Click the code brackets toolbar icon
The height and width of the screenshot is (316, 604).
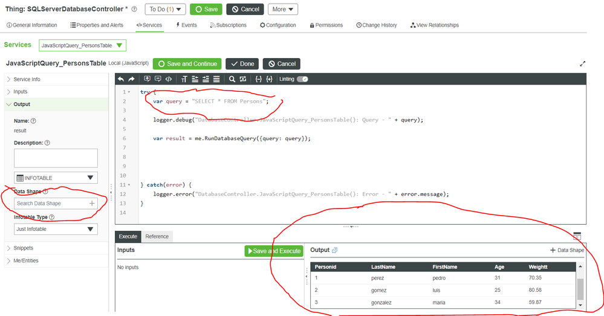169,79
